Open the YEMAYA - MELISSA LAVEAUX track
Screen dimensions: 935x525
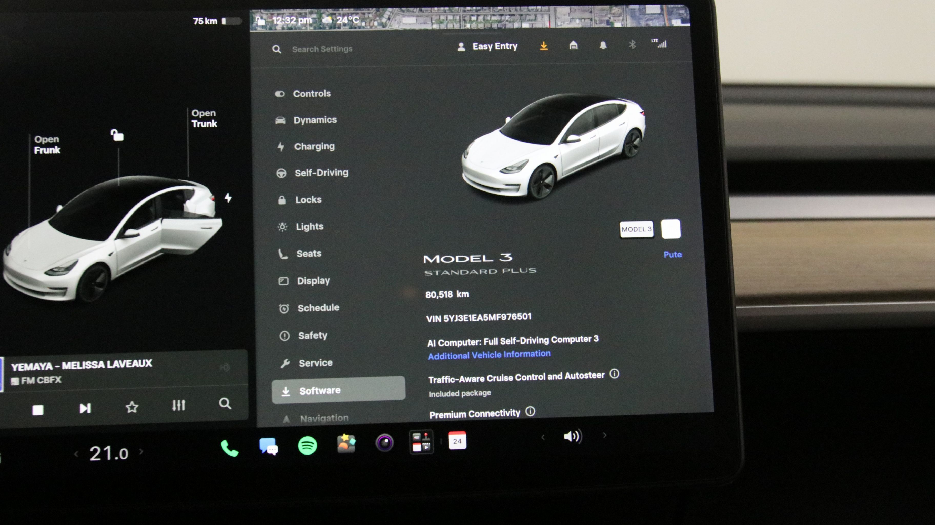(x=82, y=365)
